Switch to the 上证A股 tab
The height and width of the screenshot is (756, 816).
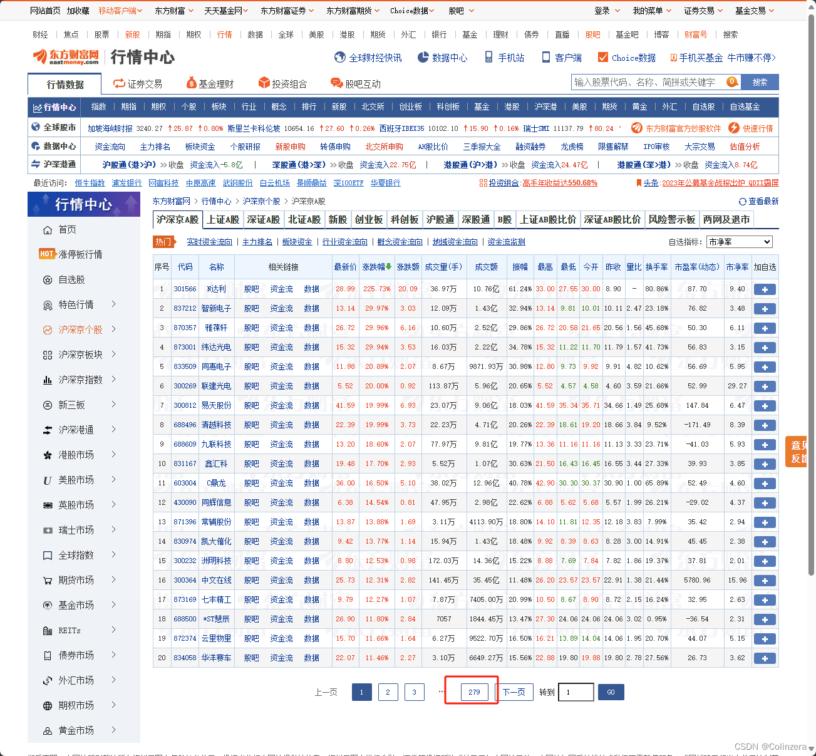224,220
